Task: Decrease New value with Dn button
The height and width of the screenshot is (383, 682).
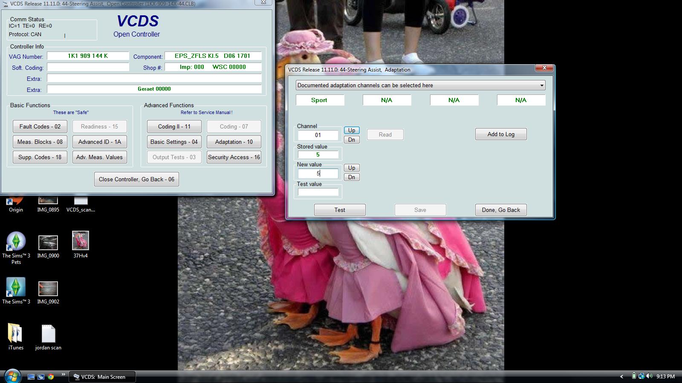Action: pos(352,177)
